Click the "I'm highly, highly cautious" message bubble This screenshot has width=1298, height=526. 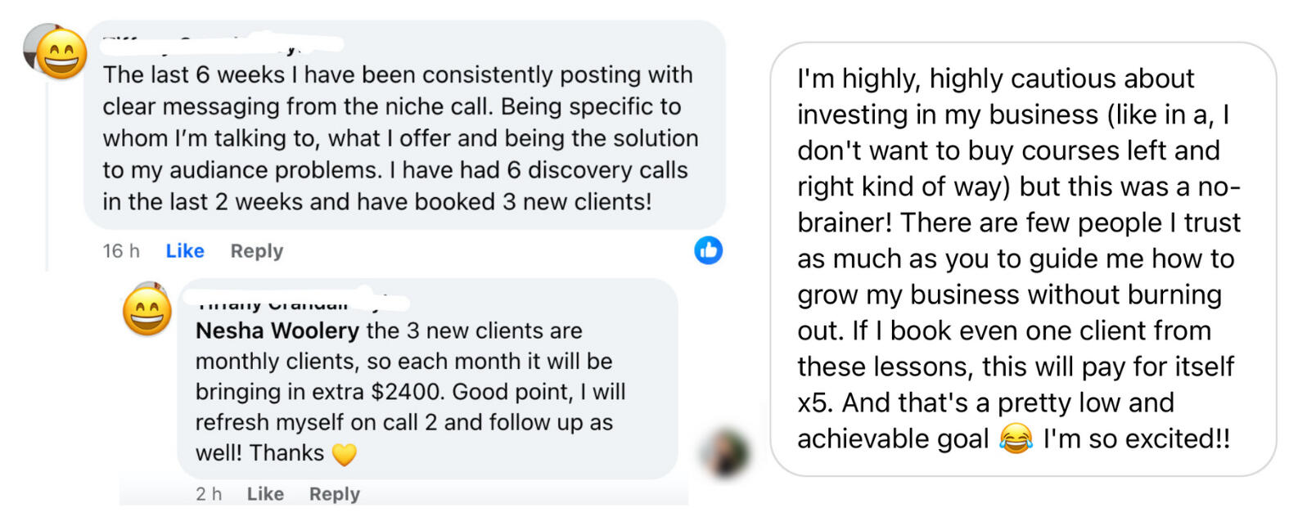pos(1022,259)
